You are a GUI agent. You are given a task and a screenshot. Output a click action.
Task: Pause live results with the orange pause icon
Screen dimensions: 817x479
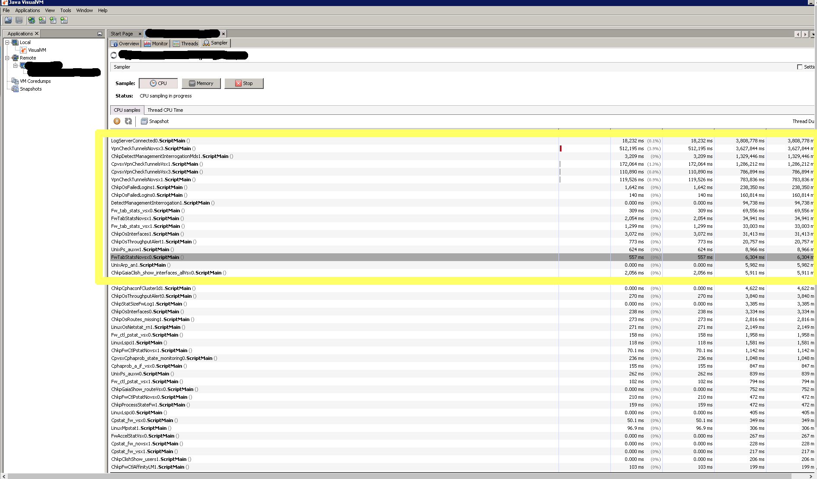point(117,121)
